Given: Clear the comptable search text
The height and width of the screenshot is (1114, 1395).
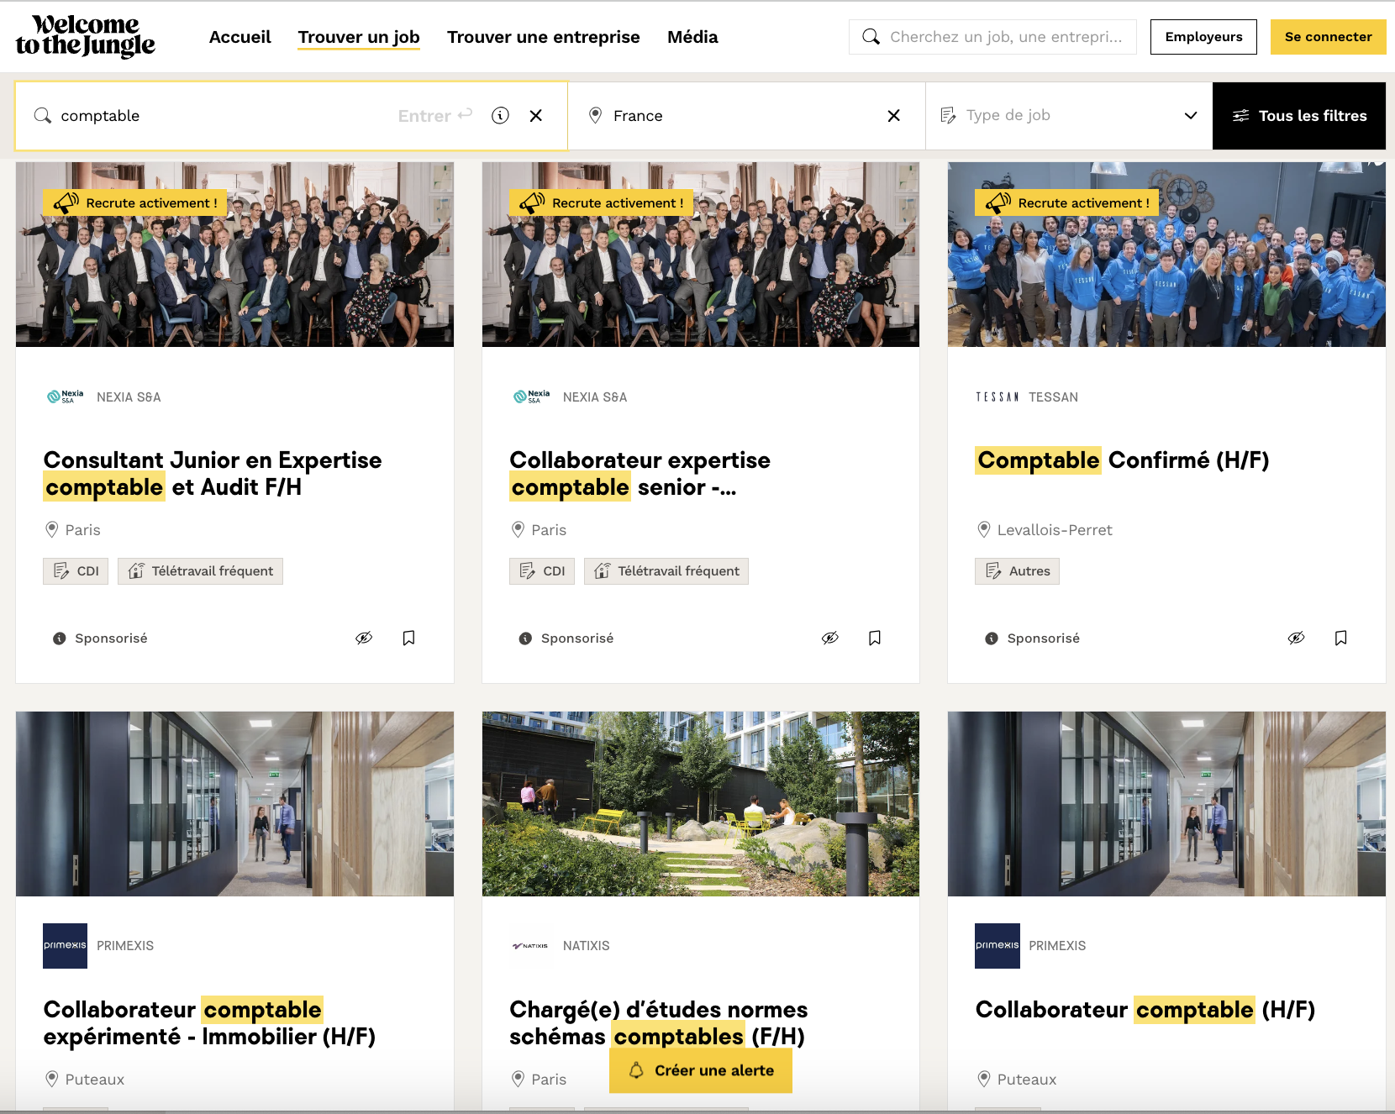Looking at the screenshot, I should pos(536,116).
